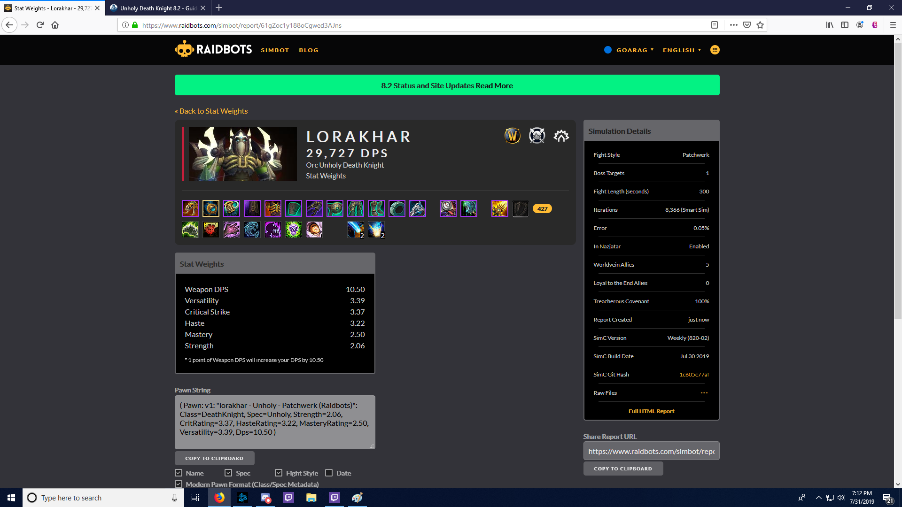The width and height of the screenshot is (902, 507).
Task: Click the Pawn String text area
Action: pyautogui.click(x=275, y=422)
